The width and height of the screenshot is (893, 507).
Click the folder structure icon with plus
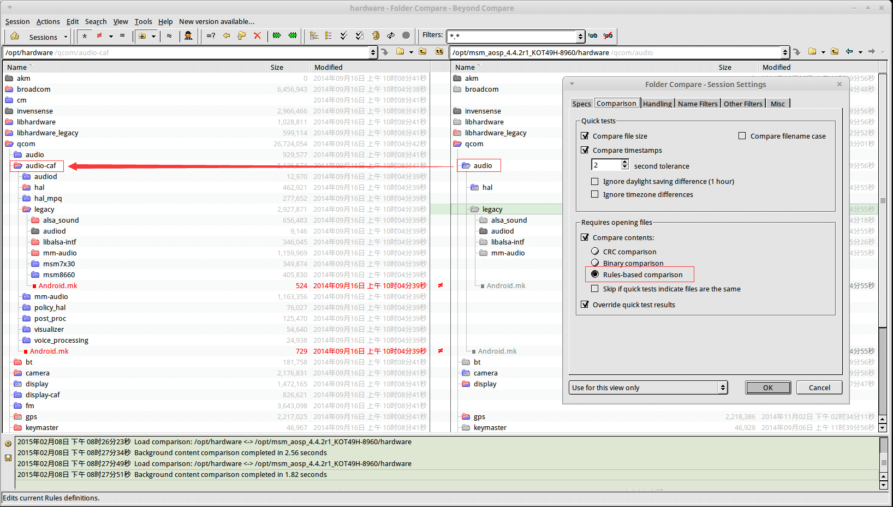[x=142, y=36]
